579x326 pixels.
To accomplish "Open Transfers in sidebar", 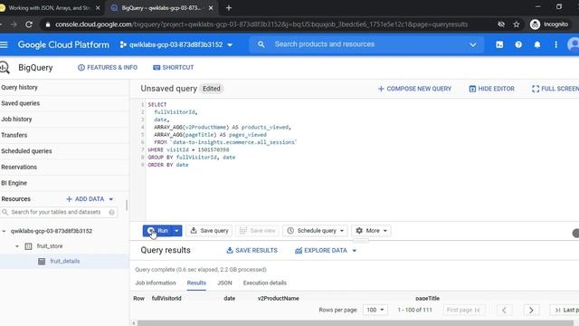I will [x=14, y=135].
